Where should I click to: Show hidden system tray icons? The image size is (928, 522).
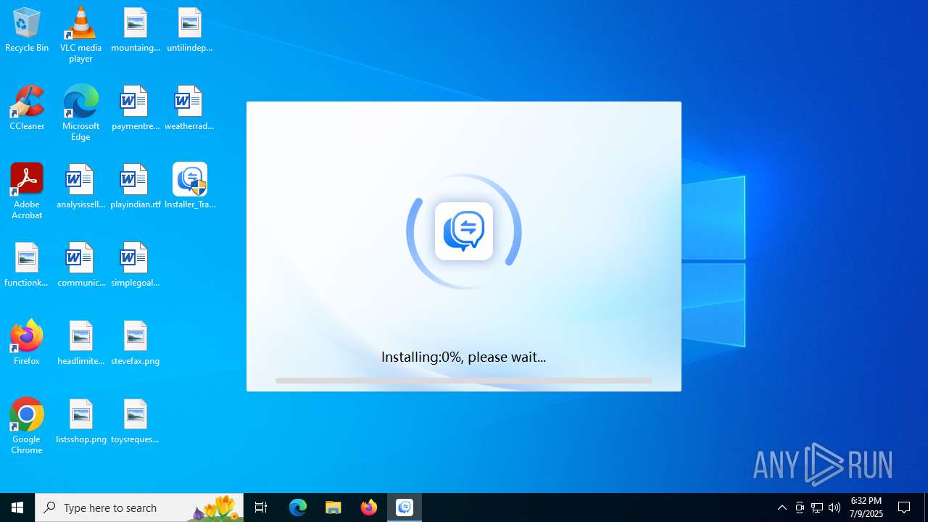(x=782, y=507)
